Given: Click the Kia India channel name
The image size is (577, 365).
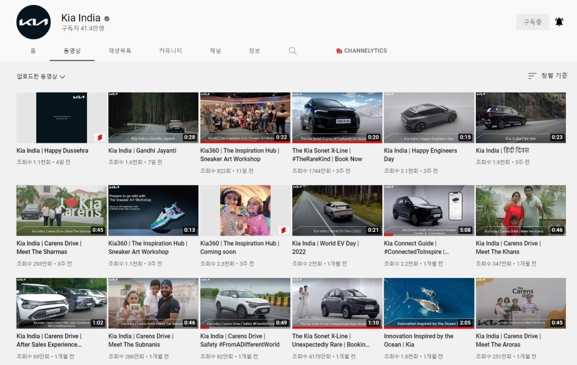Looking at the screenshot, I should [81, 18].
